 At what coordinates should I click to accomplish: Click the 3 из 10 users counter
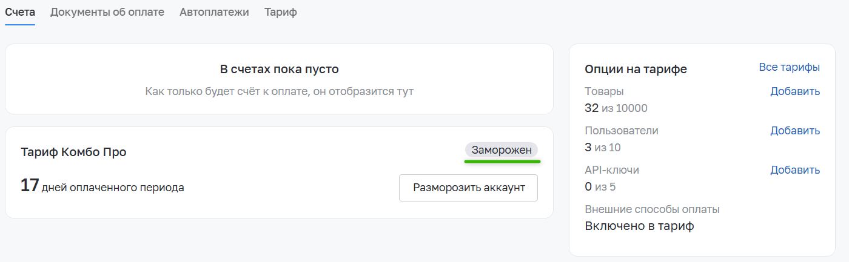(603, 147)
